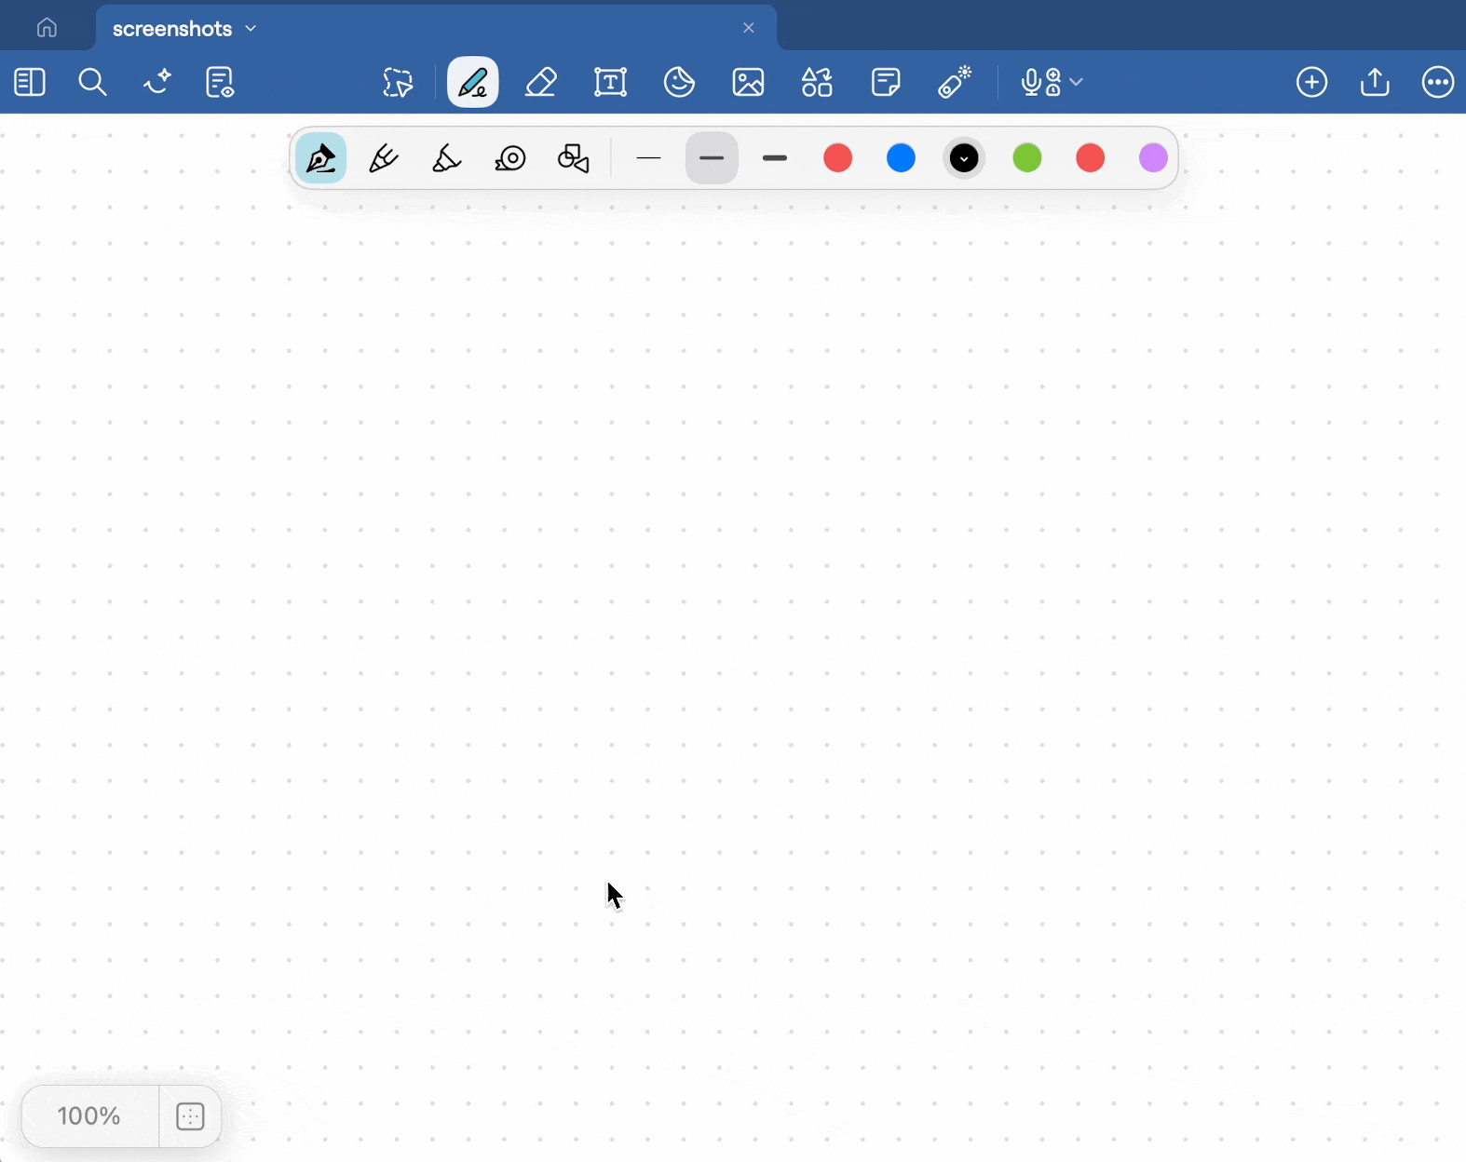
Task: Open the share export icon
Action: [1375, 82]
